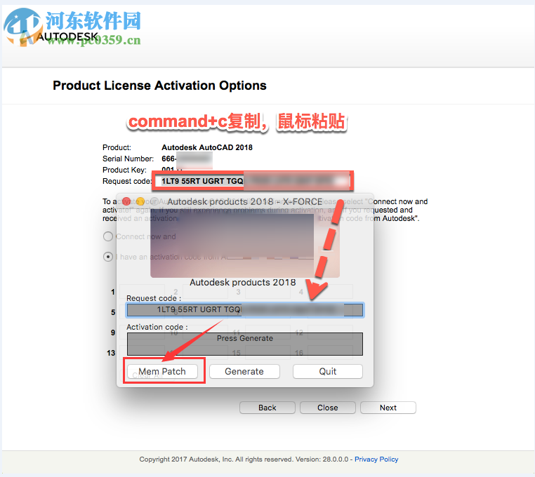This screenshot has height=477, width=535.
Task: Click the yellow minimize dot of X-FORCE window
Action: point(140,201)
